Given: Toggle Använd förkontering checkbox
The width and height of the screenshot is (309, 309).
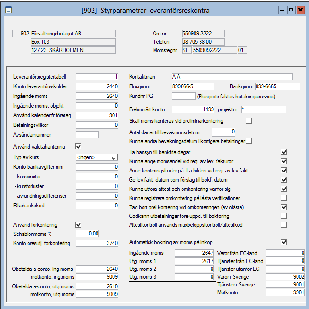Looking at the screenshot, I should tap(79, 225).
